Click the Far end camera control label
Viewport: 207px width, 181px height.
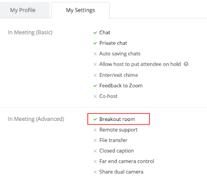click(127, 161)
